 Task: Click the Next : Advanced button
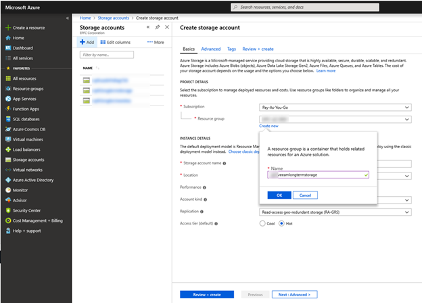coord(294,295)
